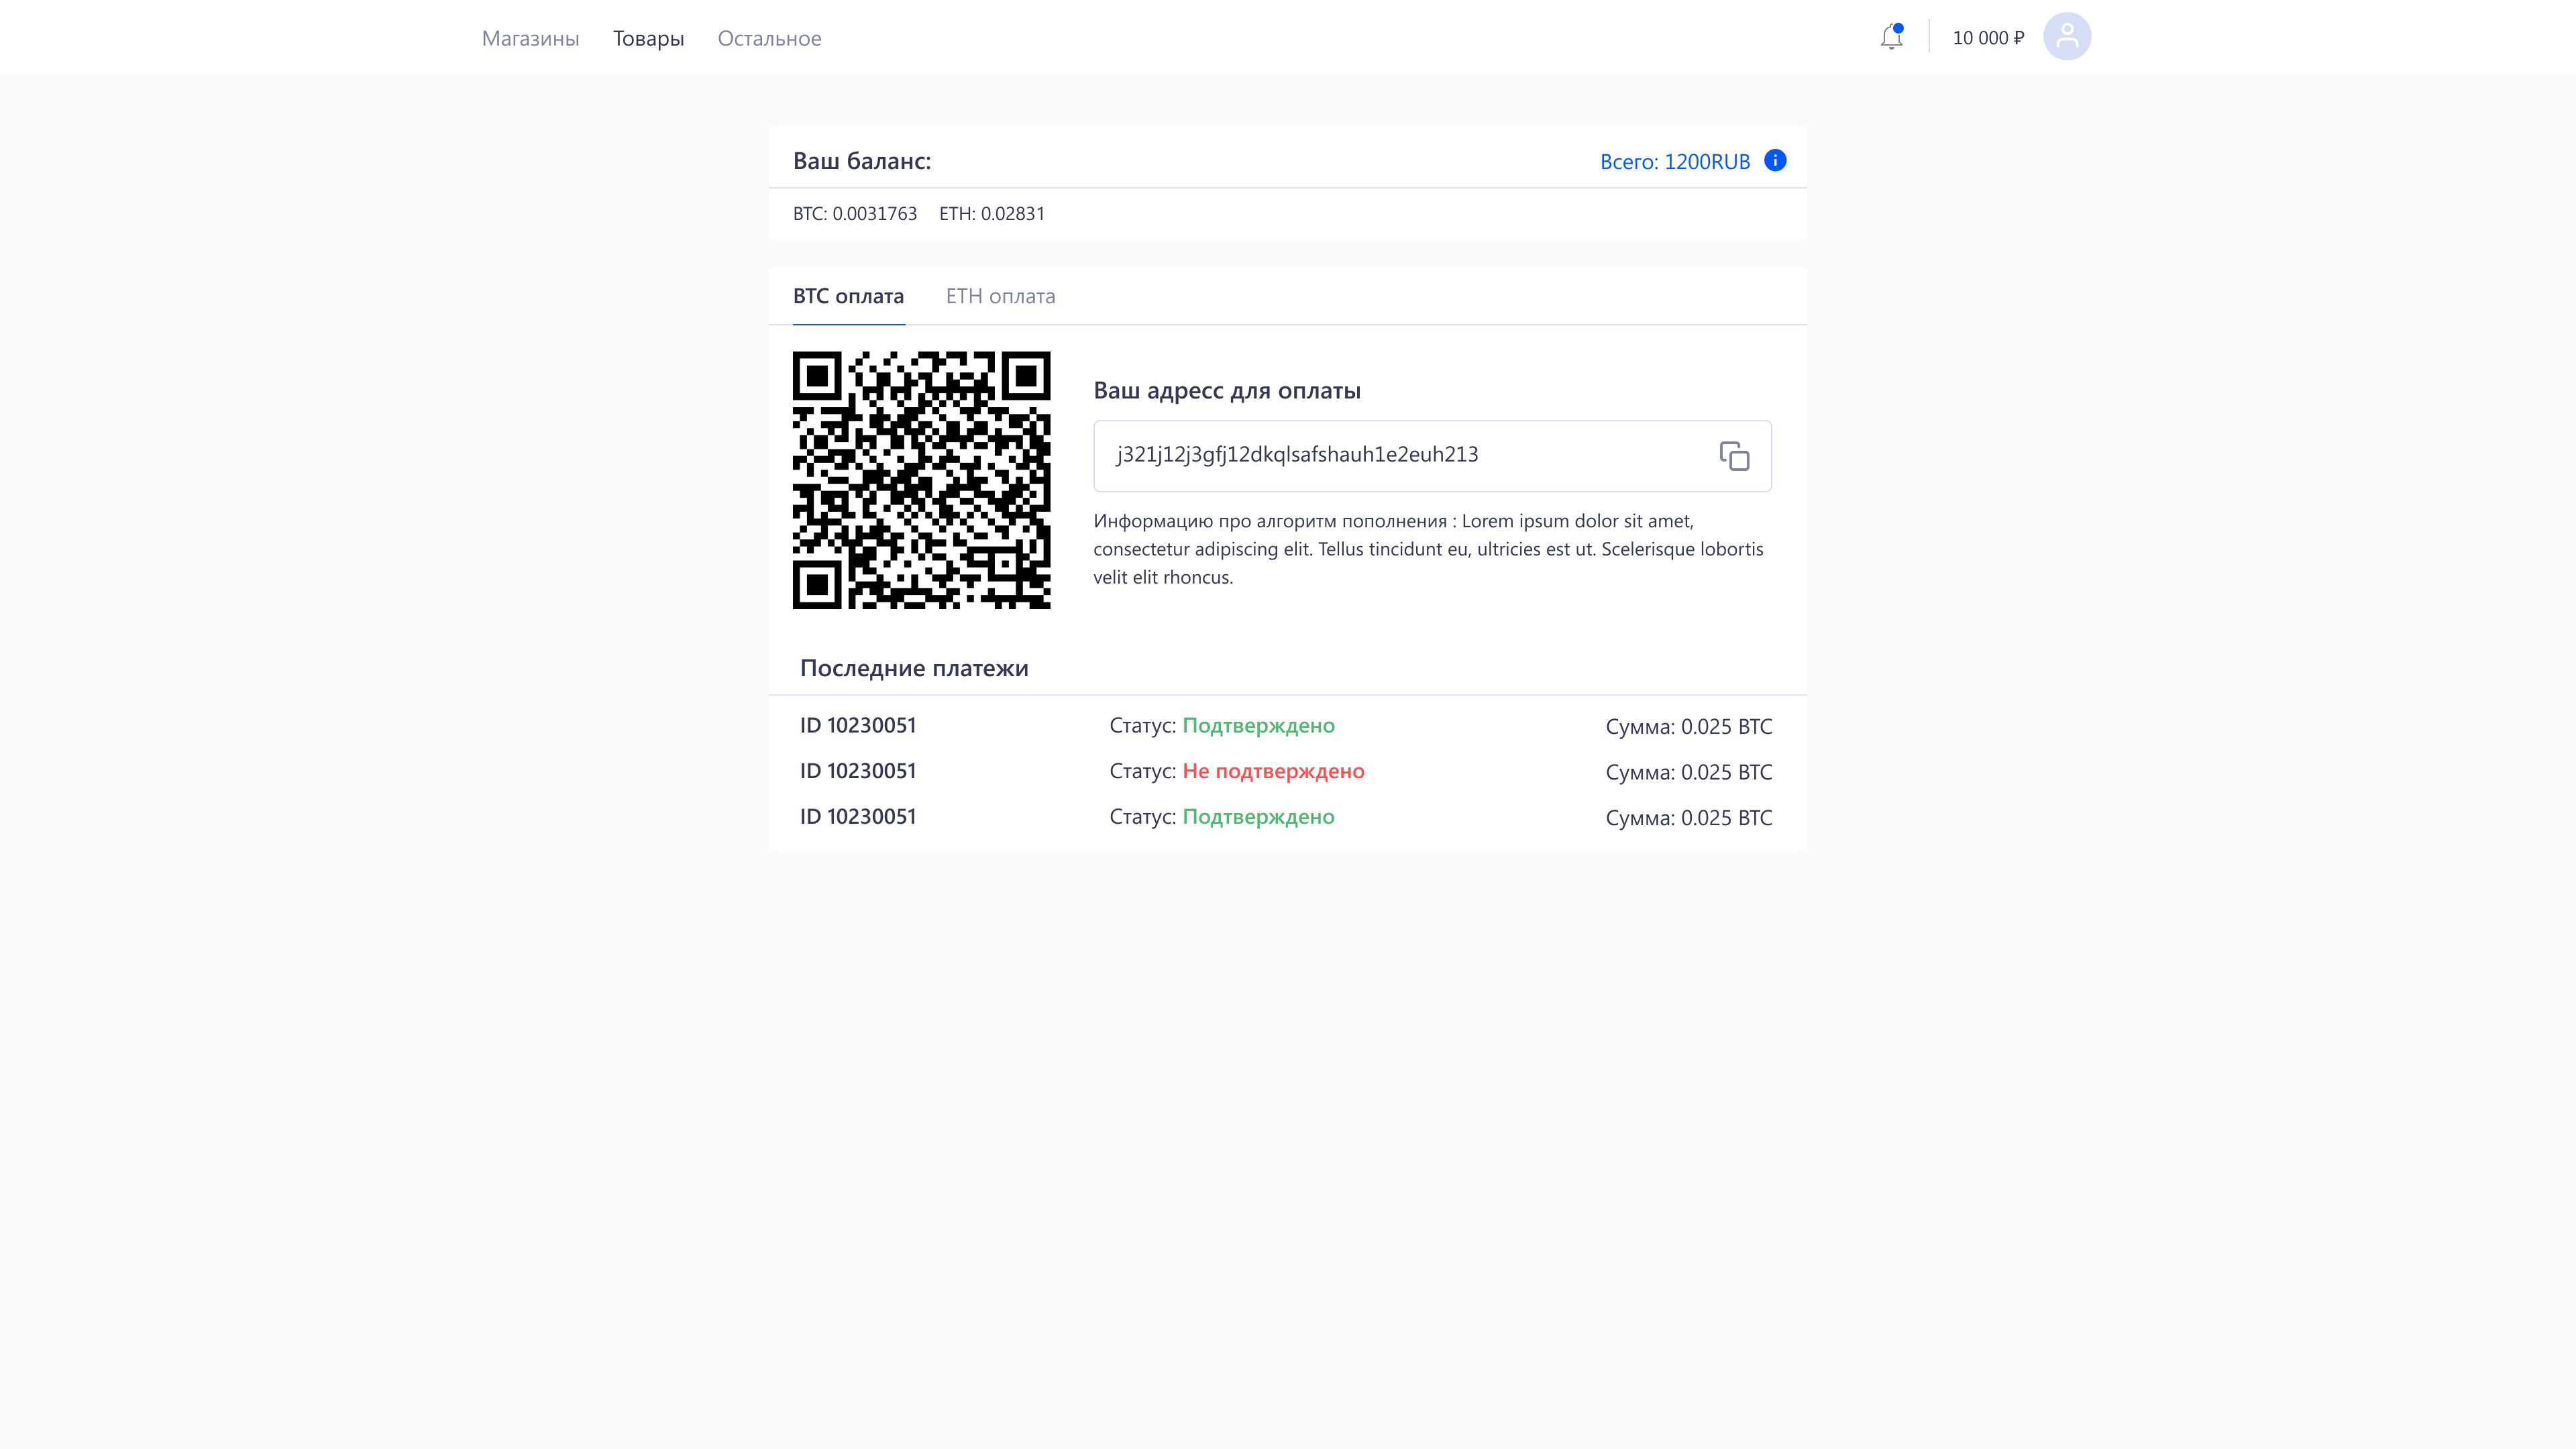
Task: Copy the payment address with copy icon
Action: [x=1734, y=456]
